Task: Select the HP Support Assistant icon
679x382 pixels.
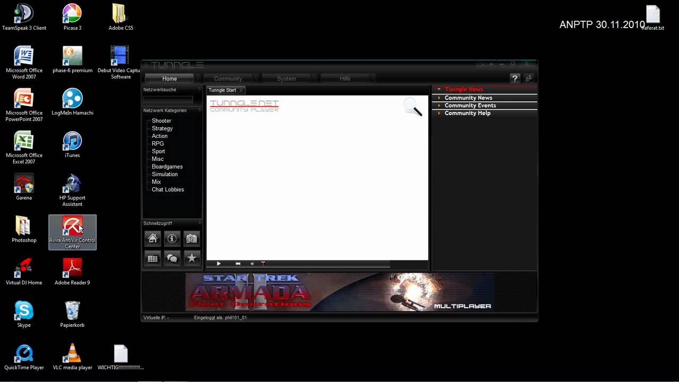Action: coord(72,190)
